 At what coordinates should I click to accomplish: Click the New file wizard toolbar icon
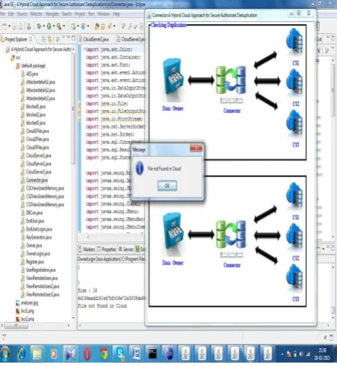tap(5, 26)
